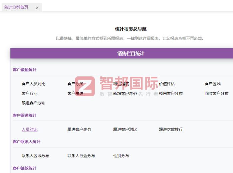Click the 联系人行业分布 link
This screenshot has width=233, height=173.
coord(81,156)
